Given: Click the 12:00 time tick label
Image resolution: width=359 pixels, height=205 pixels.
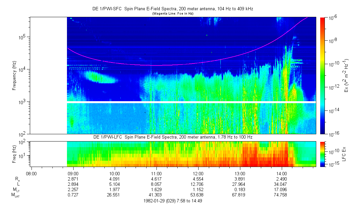Looking at the screenshot, I should tap(198, 174).
